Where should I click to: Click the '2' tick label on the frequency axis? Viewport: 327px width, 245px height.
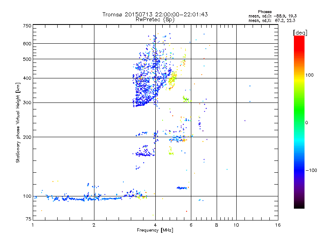(x=94, y=225)
